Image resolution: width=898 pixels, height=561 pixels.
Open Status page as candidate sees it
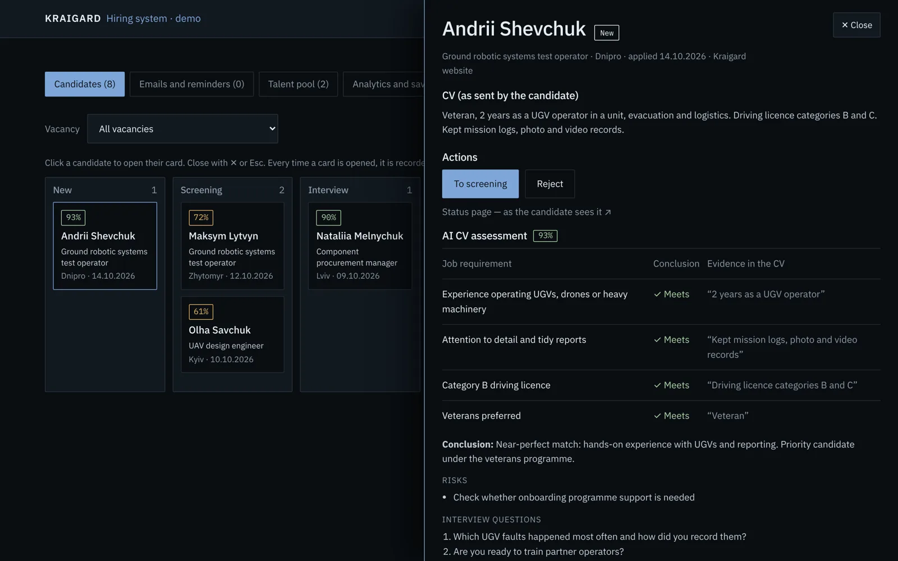coord(526,212)
